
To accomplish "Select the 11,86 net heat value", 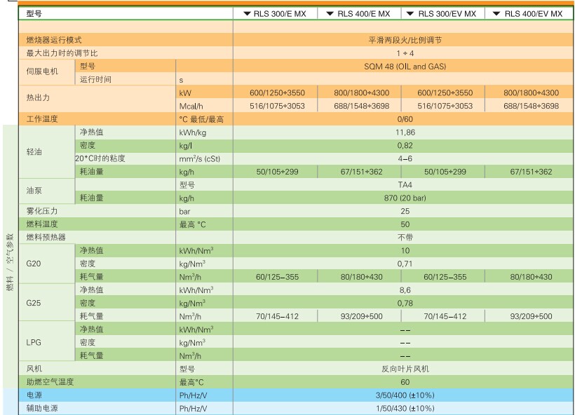I will click(405, 132).
